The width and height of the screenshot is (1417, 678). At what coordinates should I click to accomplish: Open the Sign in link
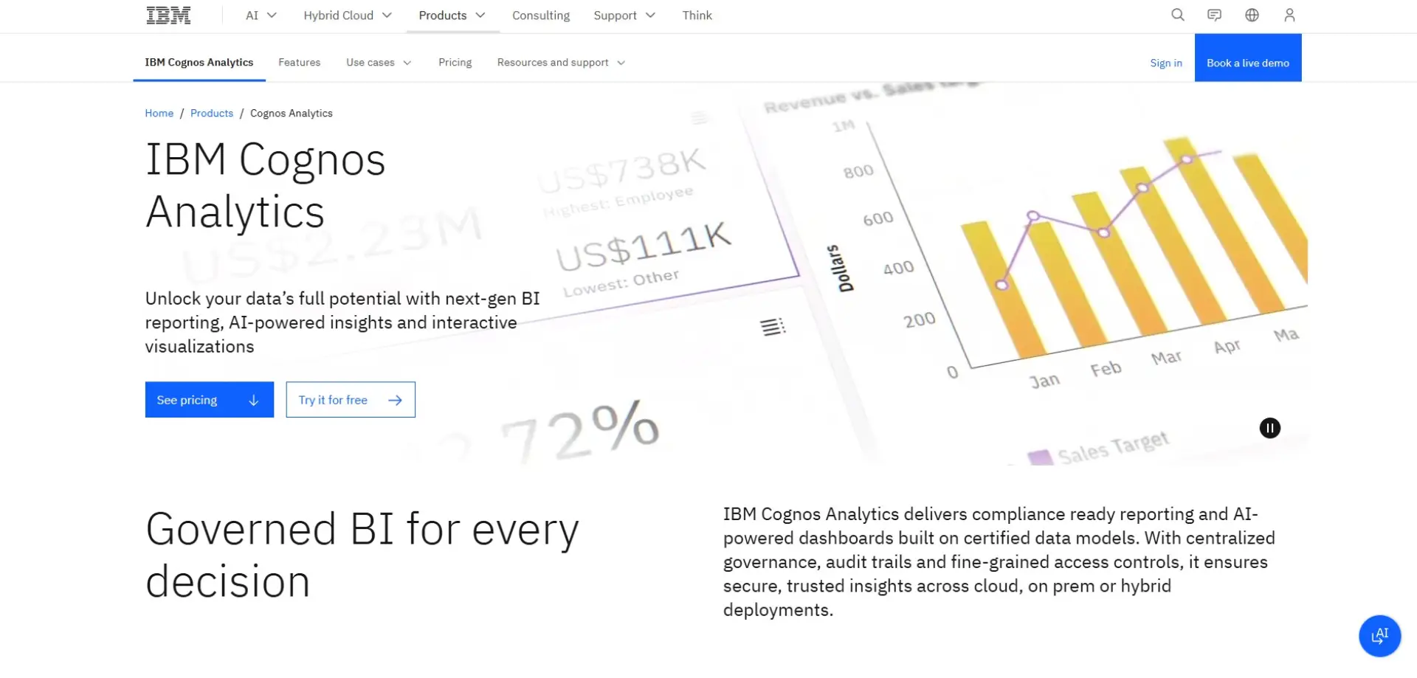[x=1165, y=63]
